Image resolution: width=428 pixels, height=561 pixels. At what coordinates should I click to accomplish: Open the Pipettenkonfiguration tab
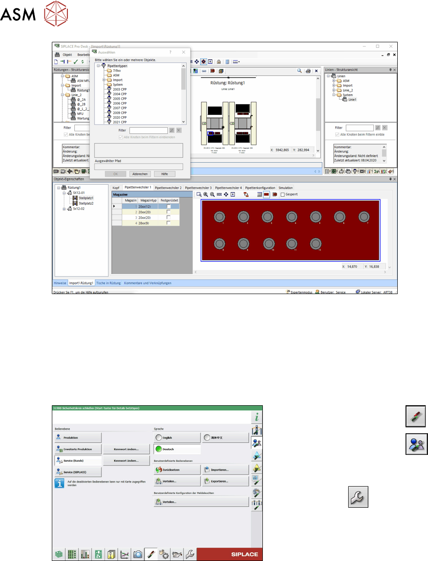[x=260, y=188]
